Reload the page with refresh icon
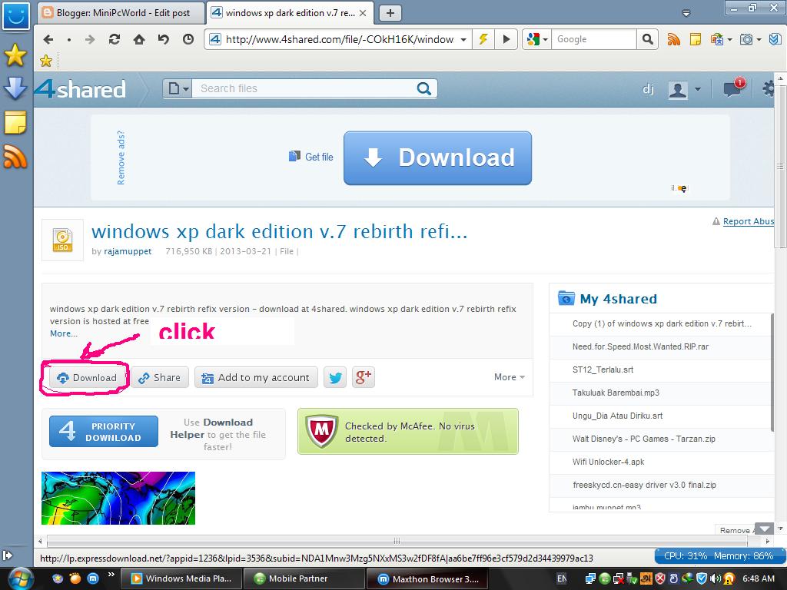The width and height of the screenshot is (787, 590). [115, 39]
